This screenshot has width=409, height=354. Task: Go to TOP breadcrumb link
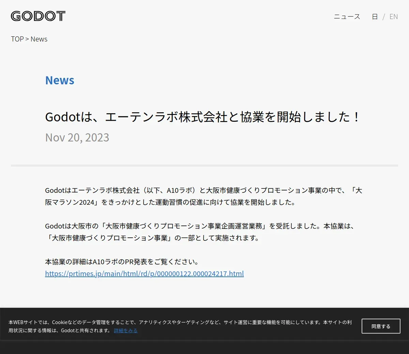click(17, 39)
